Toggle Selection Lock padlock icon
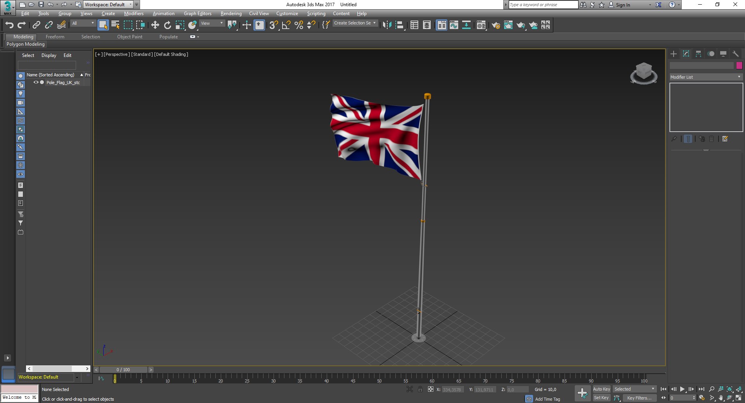The width and height of the screenshot is (745, 403). pos(420,389)
